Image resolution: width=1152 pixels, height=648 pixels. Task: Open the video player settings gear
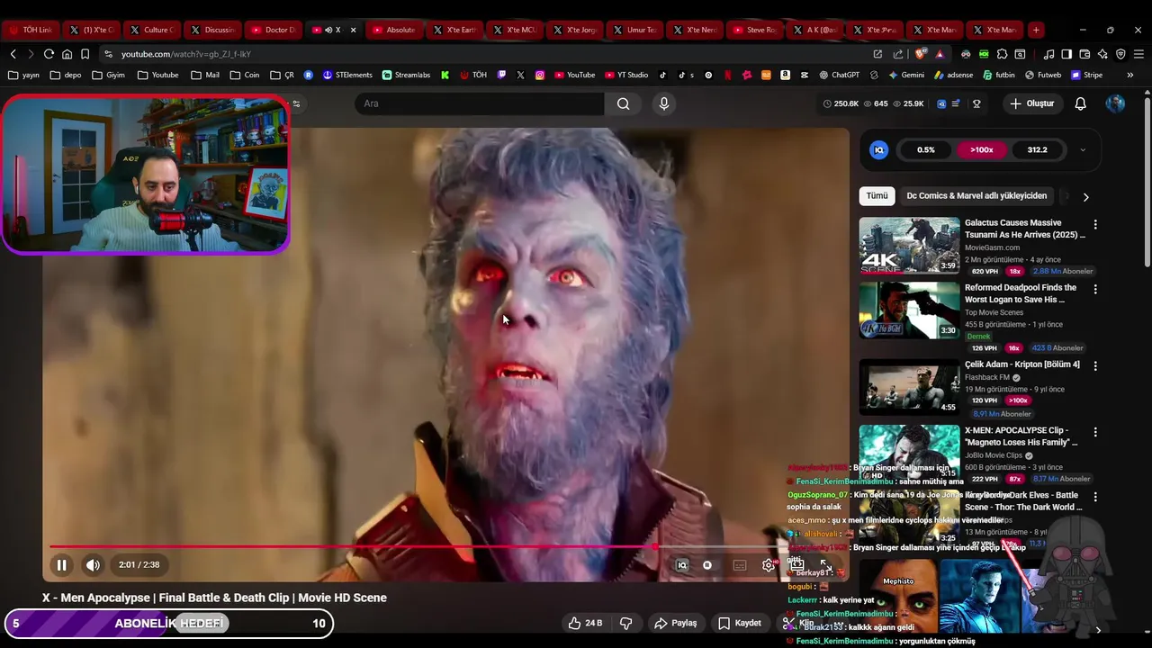pos(768,565)
